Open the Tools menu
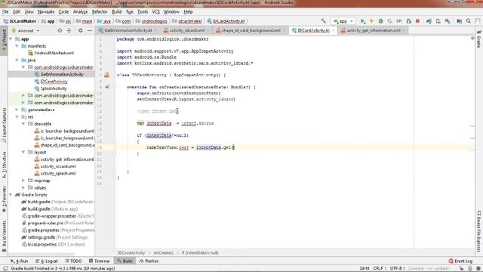Viewport: 483px width, 272px height. click(143, 12)
